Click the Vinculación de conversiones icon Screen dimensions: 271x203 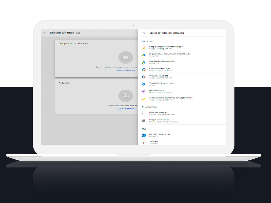click(x=144, y=84)
